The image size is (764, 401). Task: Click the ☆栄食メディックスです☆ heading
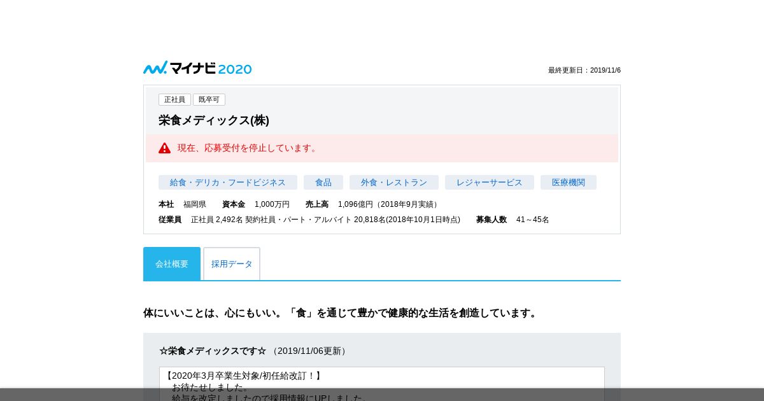213,351
